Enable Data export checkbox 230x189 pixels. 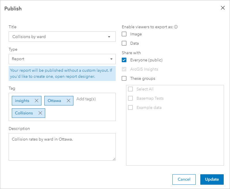(x=124, y=44)
